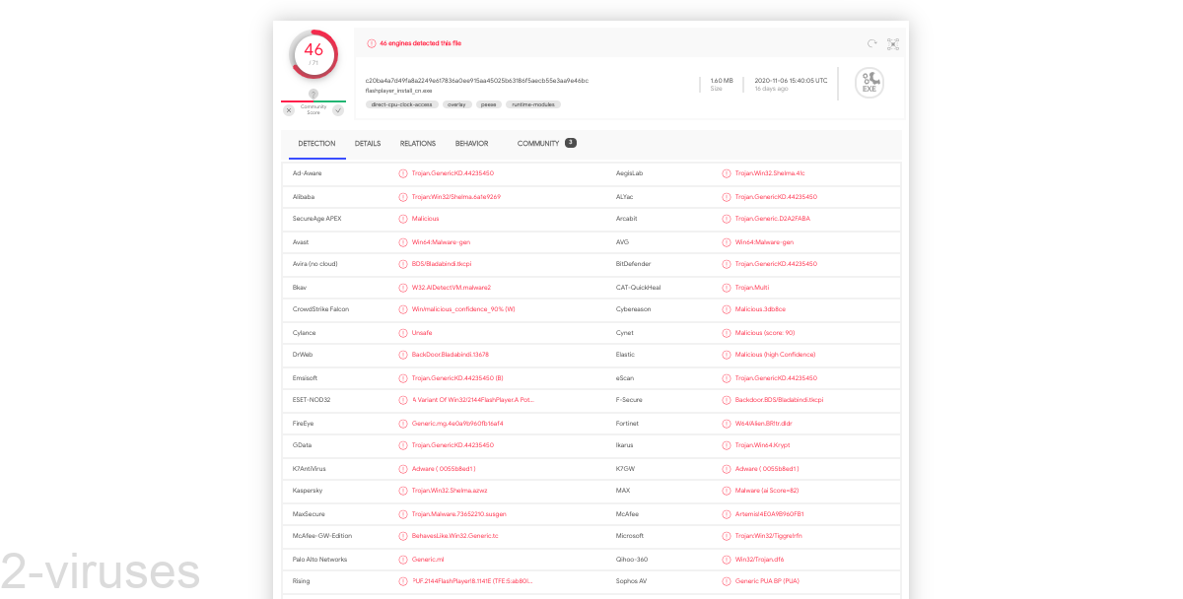The width and height of the screenshot is (1183, 599).
Task: Open the similar files graph icon
Action: [893, 43]
